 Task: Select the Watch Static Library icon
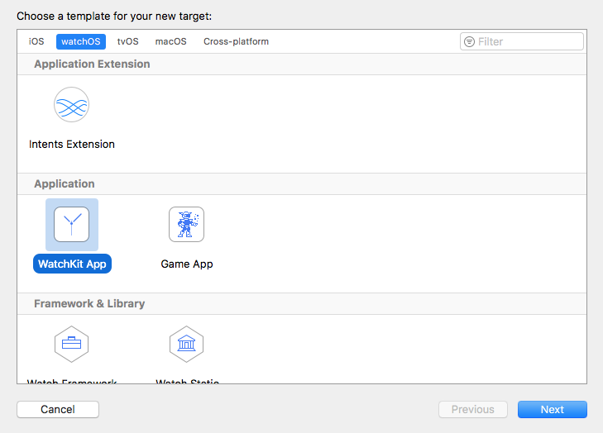point(186,343)
